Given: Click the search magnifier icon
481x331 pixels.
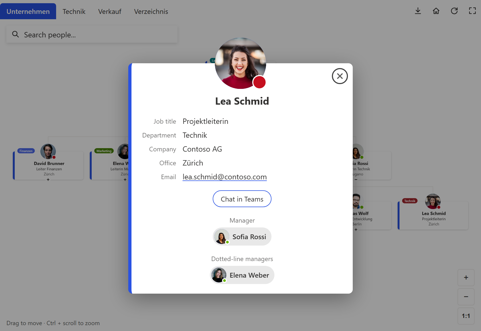Looking at the screenshot, I should tap(15, 34).
